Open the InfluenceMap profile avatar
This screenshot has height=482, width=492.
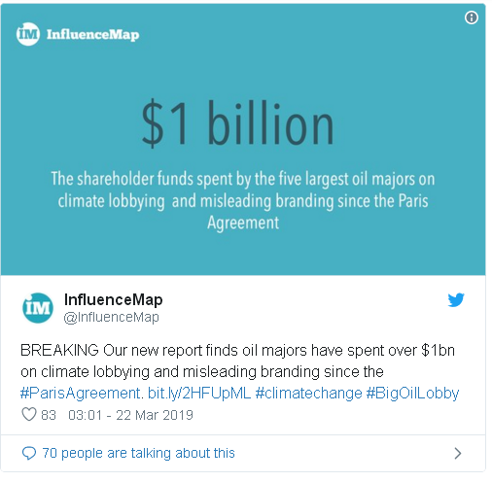pyautogui.click(x=38, y=308)
